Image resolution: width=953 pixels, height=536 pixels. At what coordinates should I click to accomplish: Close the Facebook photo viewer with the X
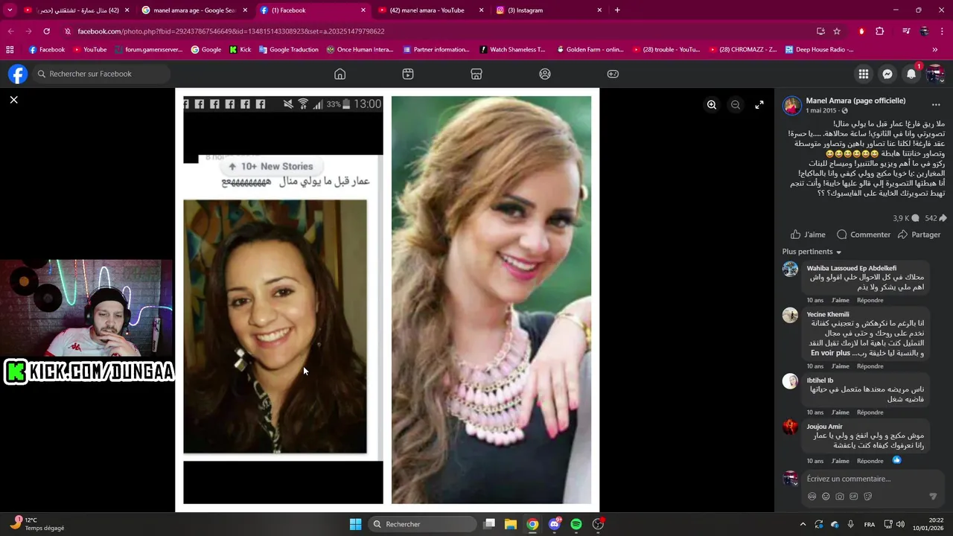click(x=13, y=100)
